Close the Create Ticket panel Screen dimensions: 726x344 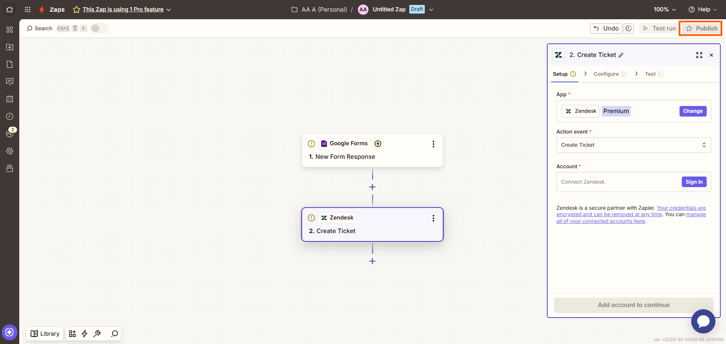tap(711, 55)
